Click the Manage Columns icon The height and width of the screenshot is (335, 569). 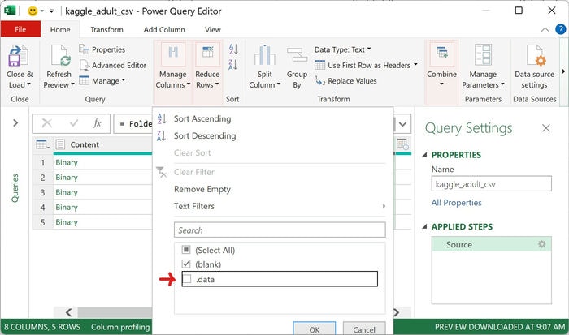[173, 54]
